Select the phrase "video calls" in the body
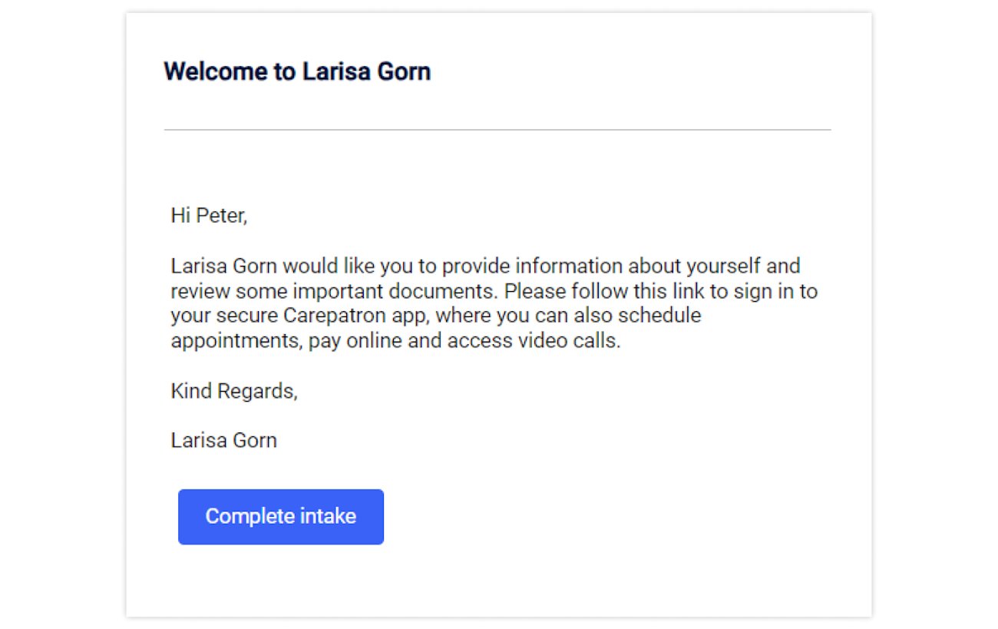The width and height of the screenshot is (998, 629). [569, 341]
